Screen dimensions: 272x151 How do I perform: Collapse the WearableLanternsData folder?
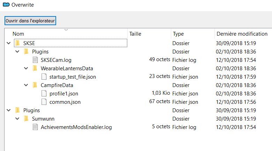tap(26, 68)
